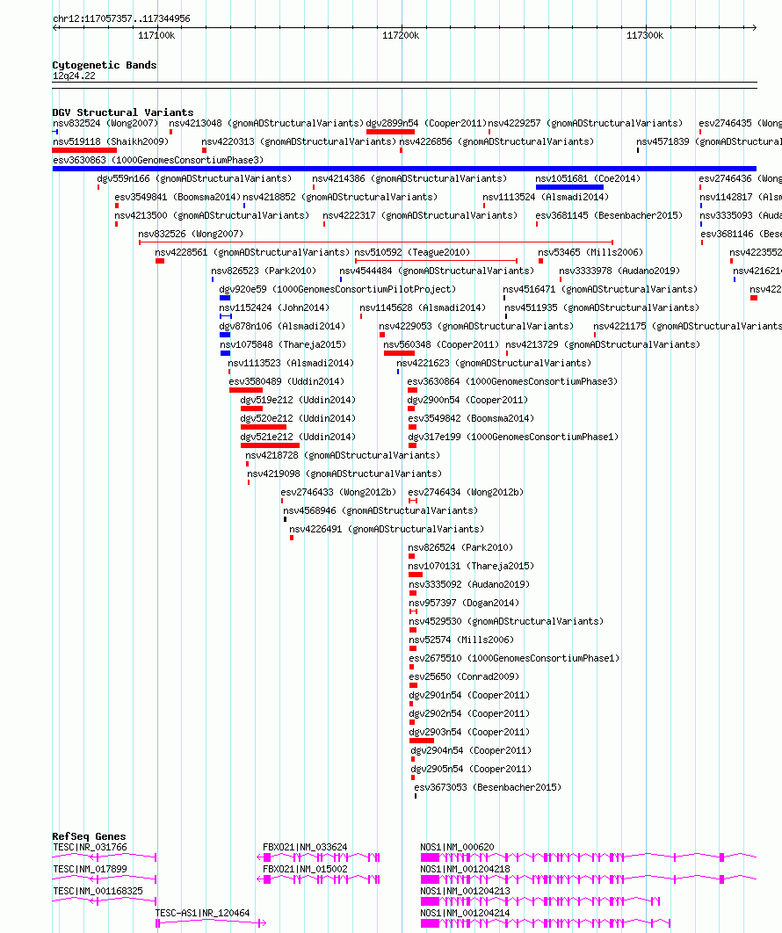Open gene TESC|NM_017899
782x933 pixels.
click(x=90, y=870)
